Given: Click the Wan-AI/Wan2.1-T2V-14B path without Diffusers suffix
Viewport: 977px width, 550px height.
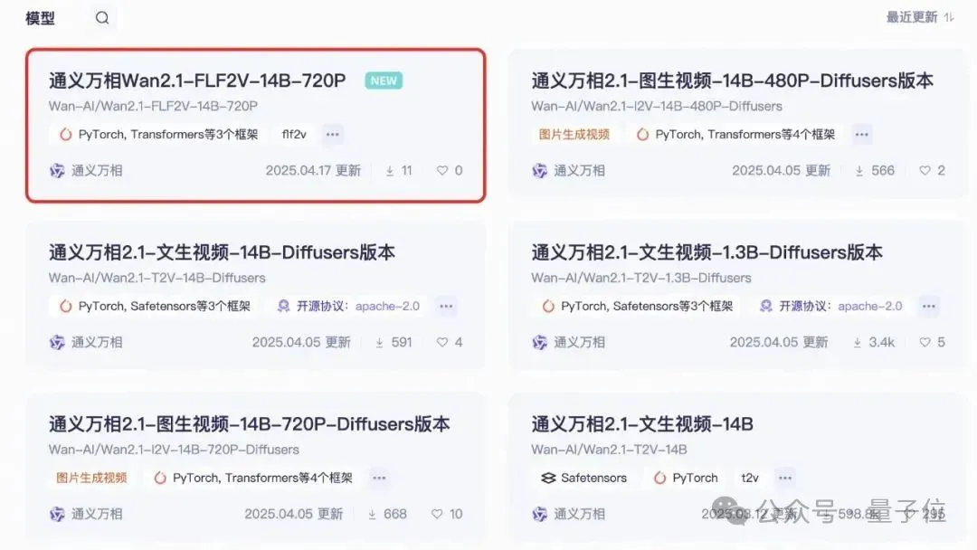Looking at the screenshot, I should click(610, 450).
